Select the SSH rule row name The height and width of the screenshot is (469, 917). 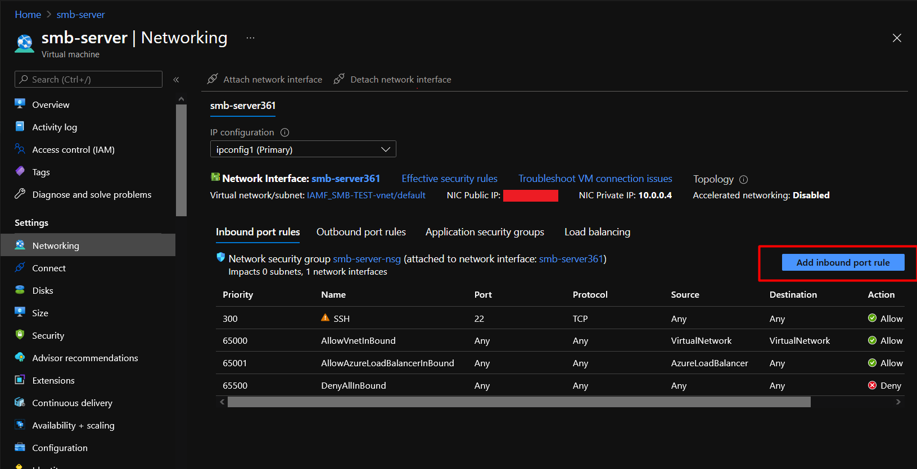341,318
